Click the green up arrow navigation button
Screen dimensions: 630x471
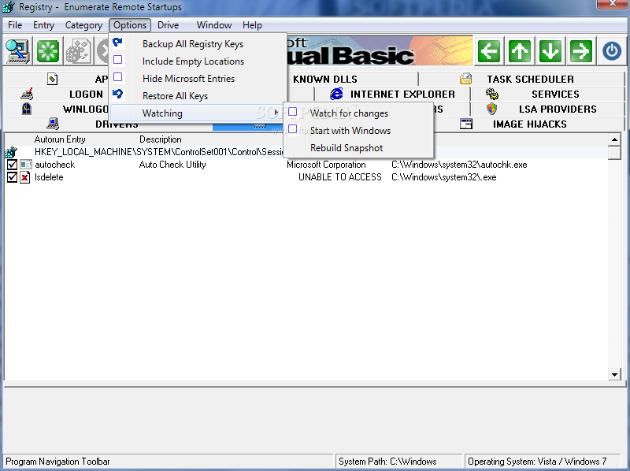click(520, 51)
